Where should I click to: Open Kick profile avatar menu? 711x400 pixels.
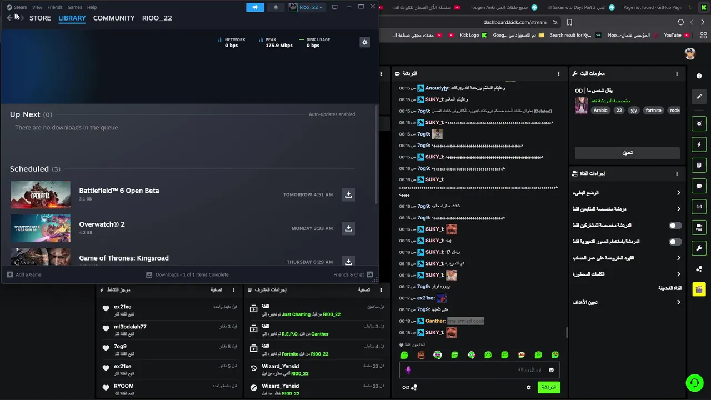pyautogui.click(x=690, y=53)
